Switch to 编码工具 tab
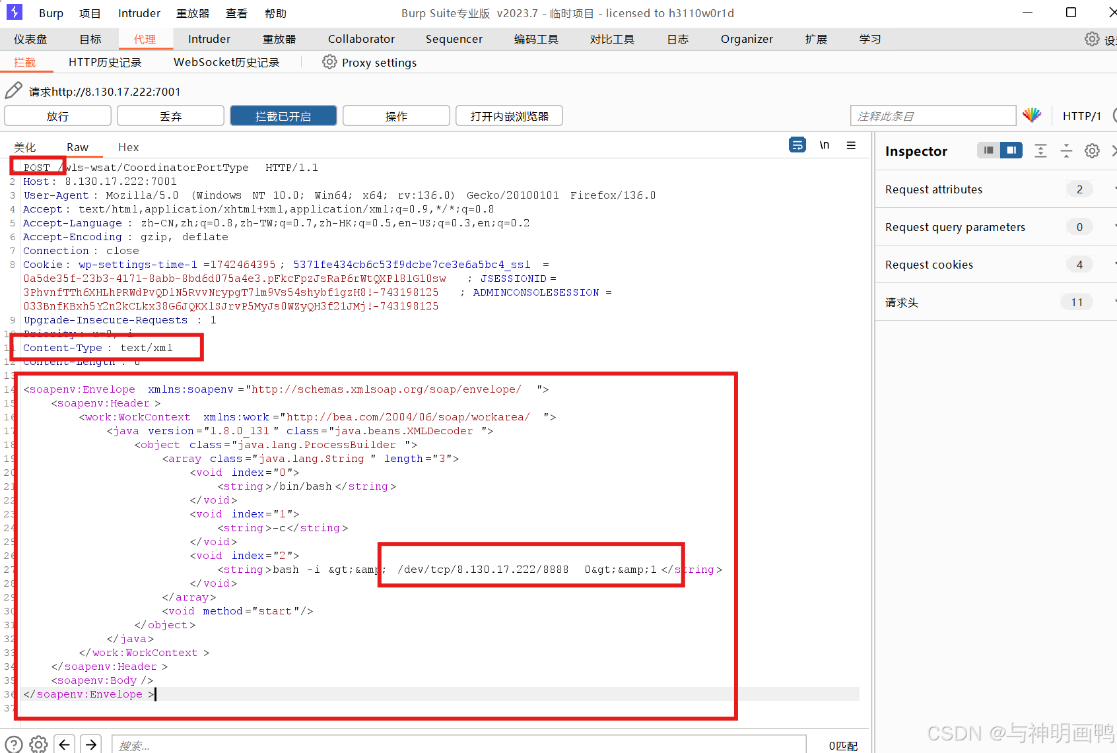Image resolution: width=1117 pixels, height=753 pixels. click(536, 39)
